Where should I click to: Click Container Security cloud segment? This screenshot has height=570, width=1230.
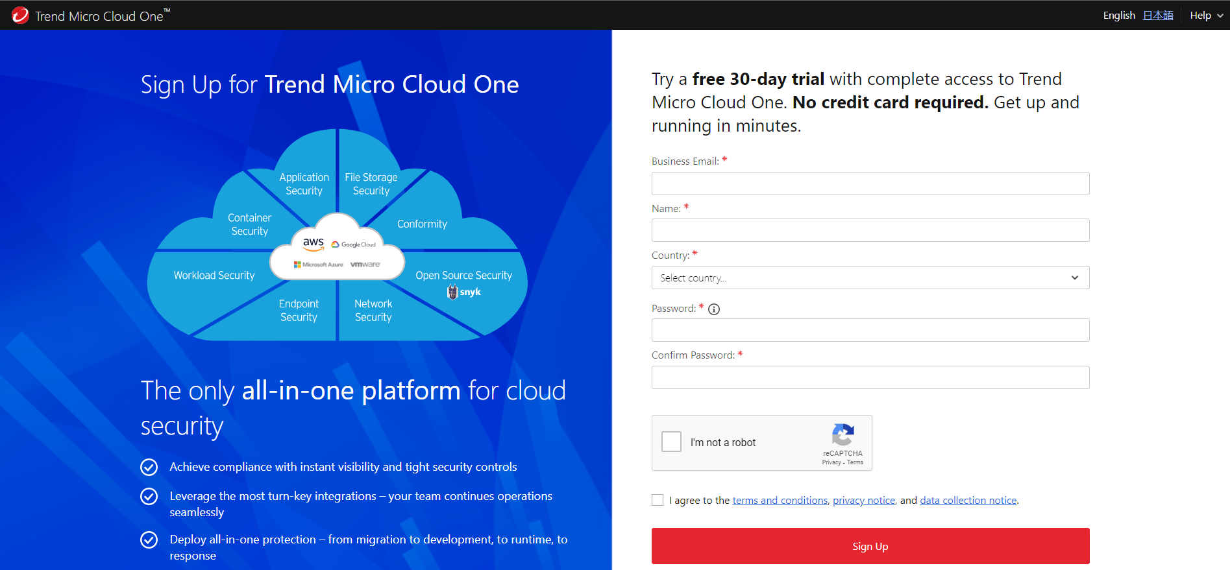[x=249, y=224]
